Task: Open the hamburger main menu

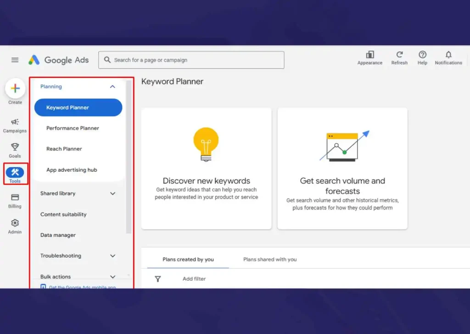Action: pos(15,60)
